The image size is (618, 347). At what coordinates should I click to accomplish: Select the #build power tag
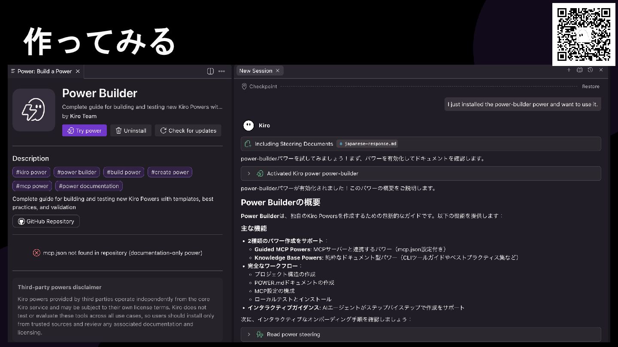[124, 172]
